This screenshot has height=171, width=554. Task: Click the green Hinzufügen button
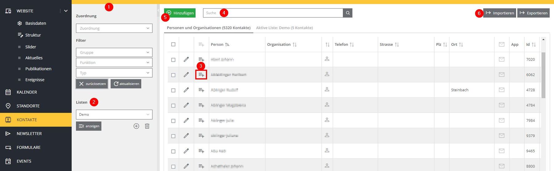180,13
